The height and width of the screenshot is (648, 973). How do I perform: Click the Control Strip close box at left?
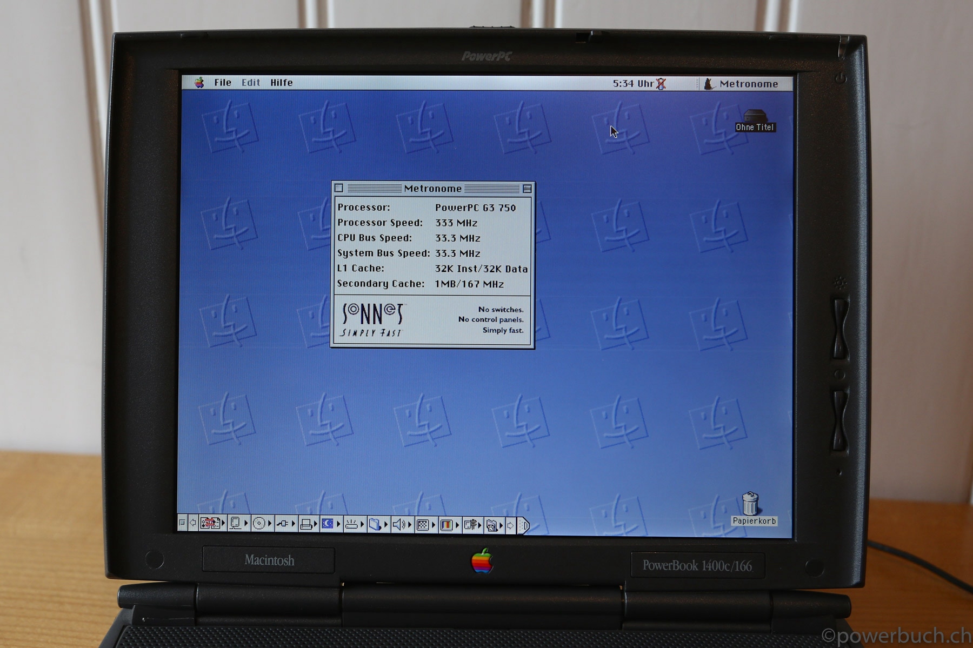coord(182,523)
